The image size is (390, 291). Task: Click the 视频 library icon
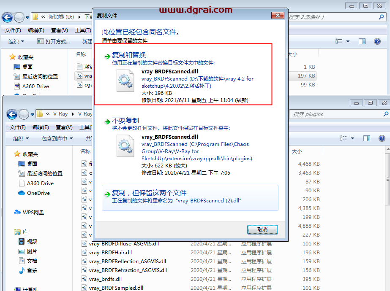pyautogui.click(x=22, y=241)
